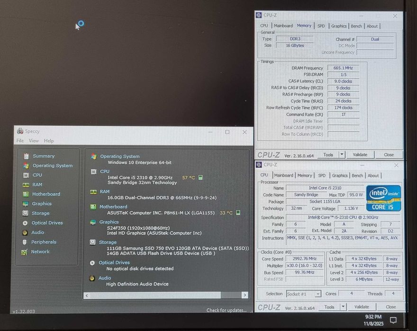Open Windows notification center icon
417x331 pixels.
[393, 320]
